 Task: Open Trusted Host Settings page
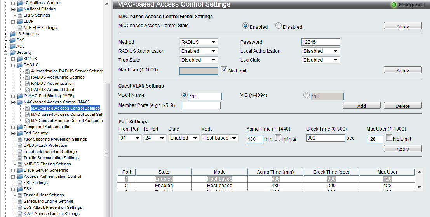click(44, 195)
